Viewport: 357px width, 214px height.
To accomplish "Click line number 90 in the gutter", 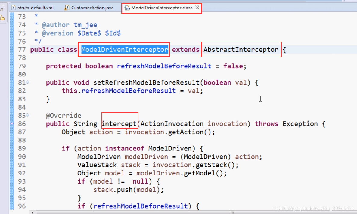I will coord(22,157).
